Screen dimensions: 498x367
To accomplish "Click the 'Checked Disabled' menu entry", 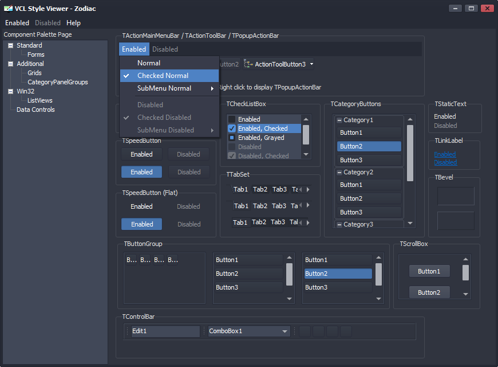I will click(169, 118).
